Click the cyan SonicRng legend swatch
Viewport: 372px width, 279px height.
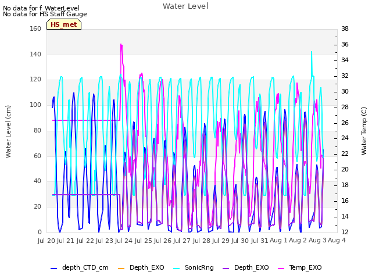(177, 269)
